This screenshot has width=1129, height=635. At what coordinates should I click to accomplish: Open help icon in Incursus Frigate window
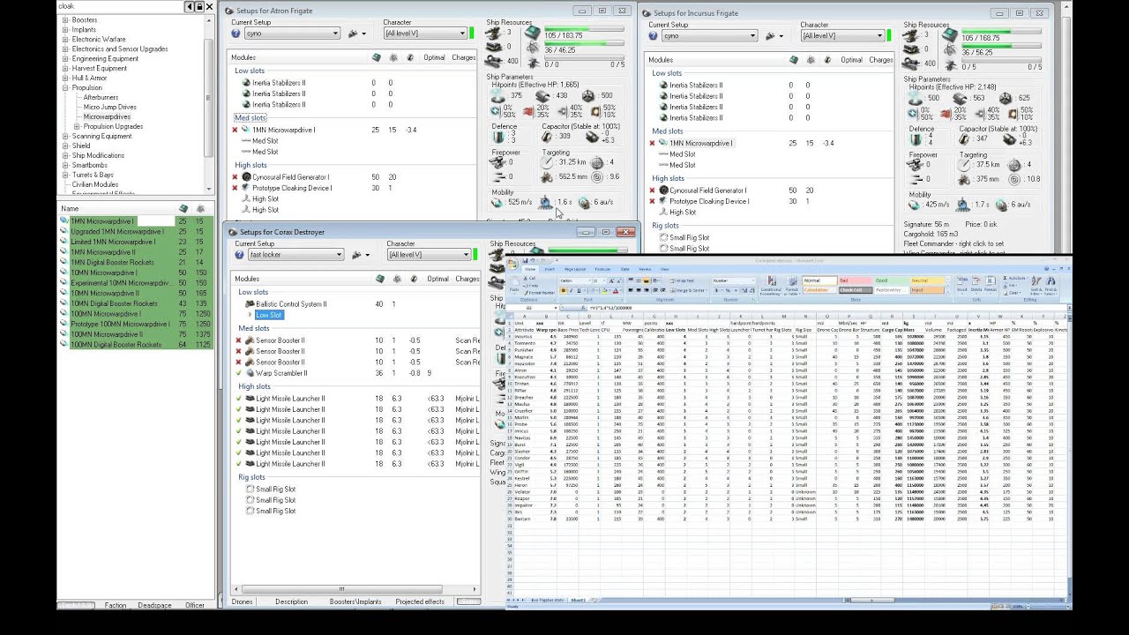(x=654, y=36)
